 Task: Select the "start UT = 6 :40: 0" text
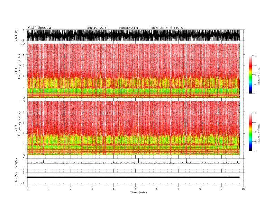tap(167, 28)
